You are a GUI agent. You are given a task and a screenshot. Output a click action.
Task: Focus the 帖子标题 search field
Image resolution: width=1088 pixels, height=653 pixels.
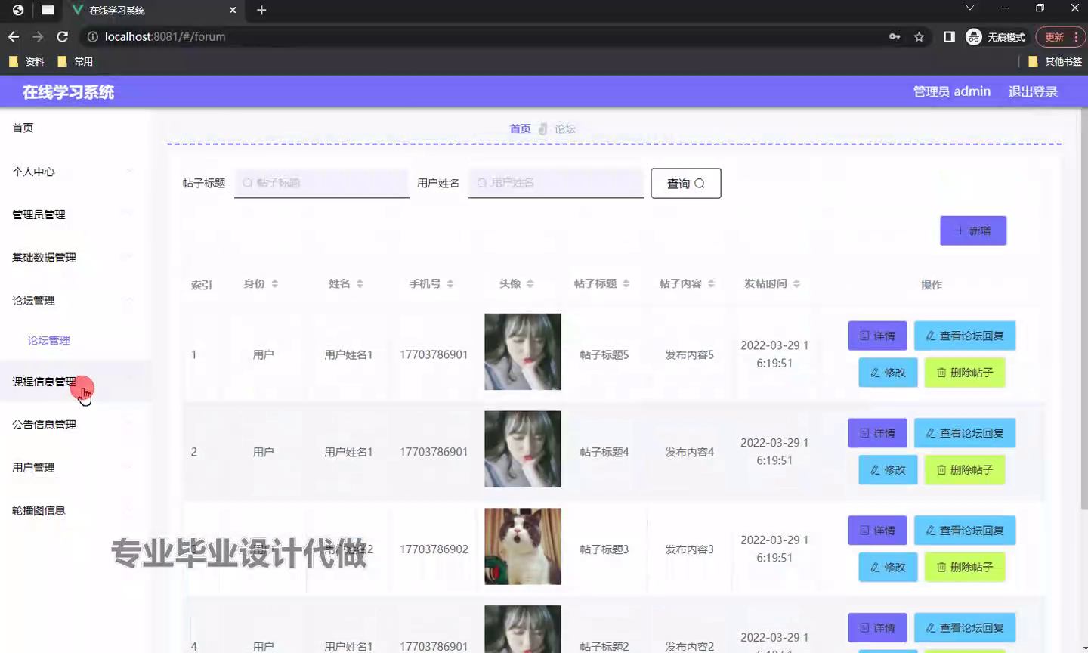322,183
